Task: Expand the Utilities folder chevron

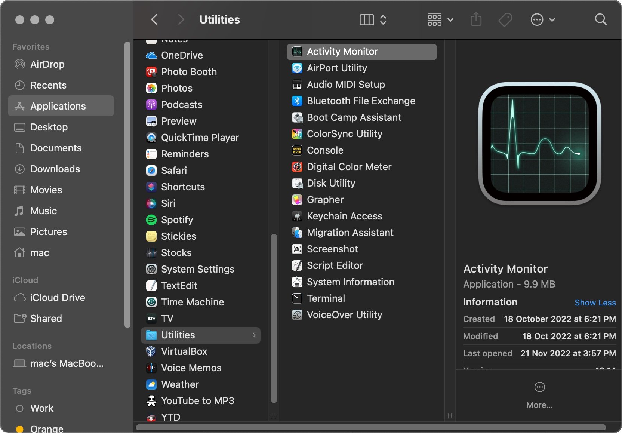Action: point(255,335)
